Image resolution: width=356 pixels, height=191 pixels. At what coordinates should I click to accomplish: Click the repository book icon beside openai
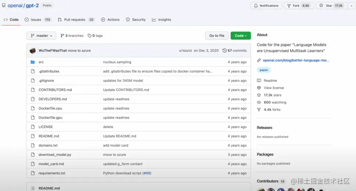click(4, 5)
